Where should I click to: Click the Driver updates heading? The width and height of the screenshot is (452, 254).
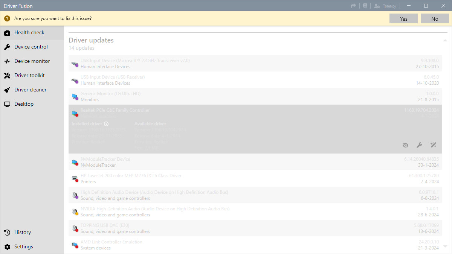(x=91, y=40)
